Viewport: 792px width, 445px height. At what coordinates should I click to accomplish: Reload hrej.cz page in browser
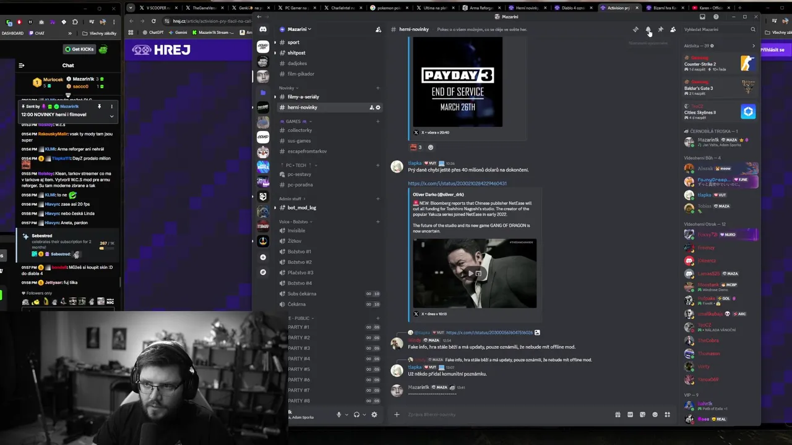[x=153, y=20]
